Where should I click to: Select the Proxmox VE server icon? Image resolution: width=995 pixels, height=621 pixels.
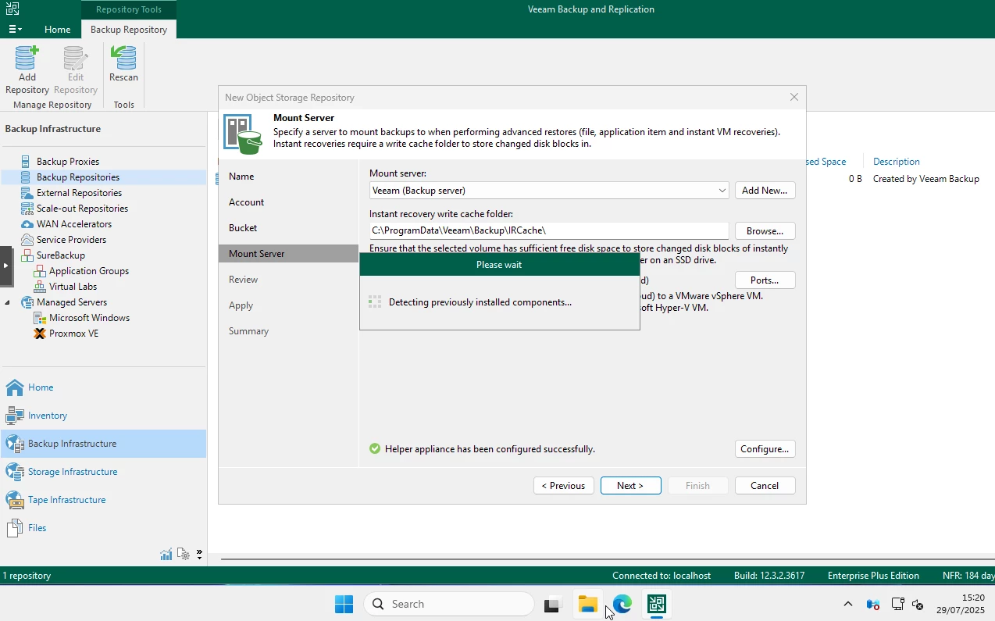pyautogui.click(x=39, y=334)
